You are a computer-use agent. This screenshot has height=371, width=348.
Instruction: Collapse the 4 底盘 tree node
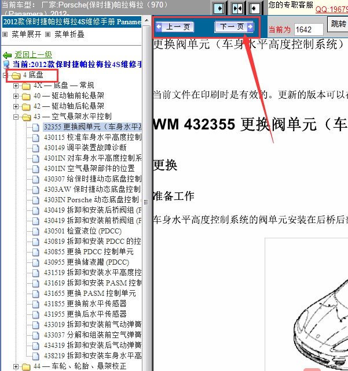pos(5,76)
